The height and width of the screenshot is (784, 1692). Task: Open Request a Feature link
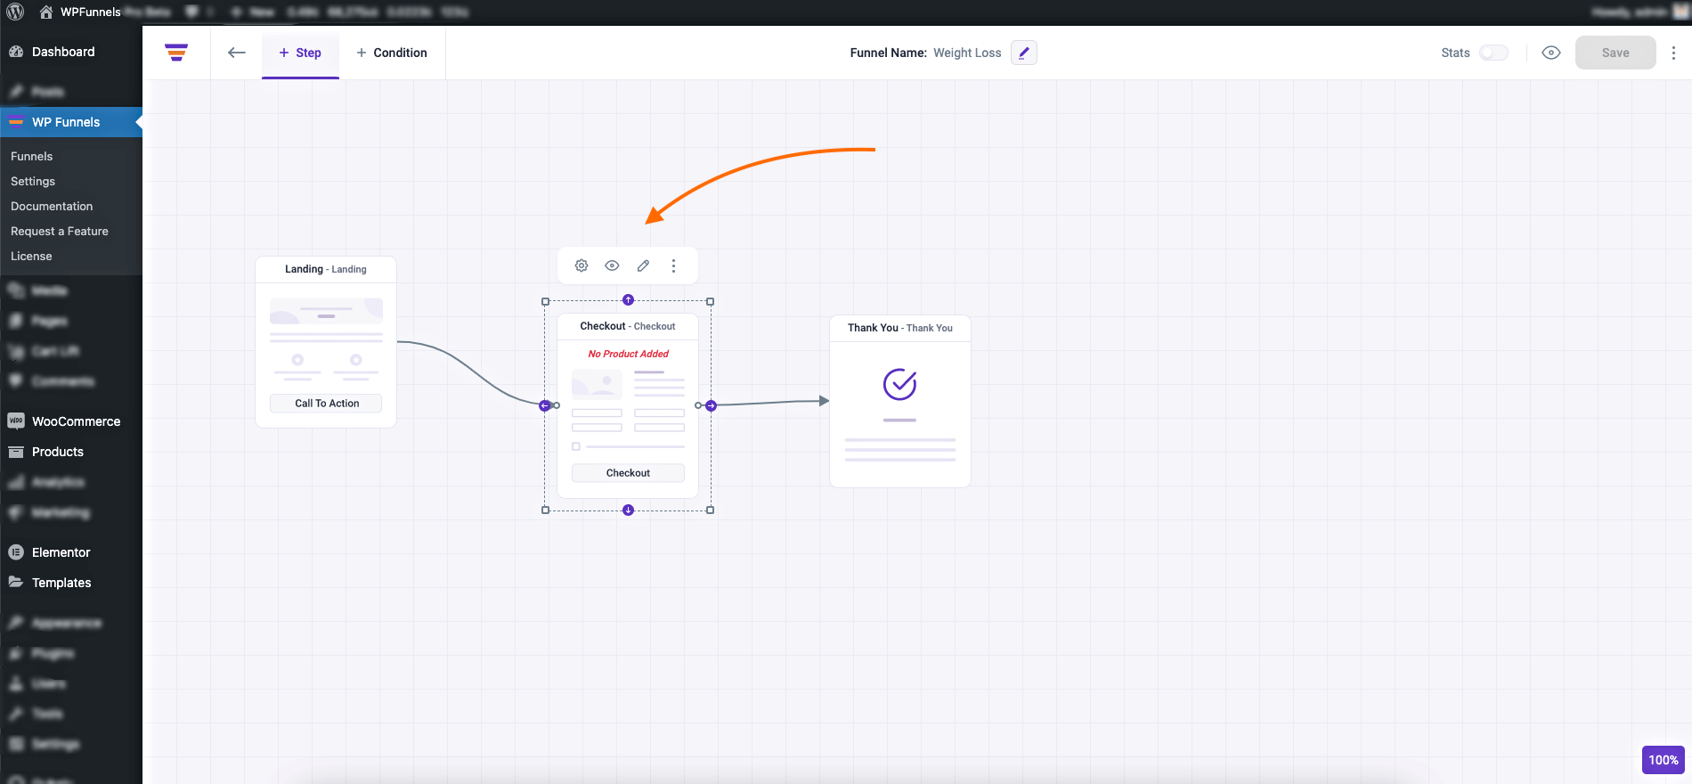[x=60, y=231]
